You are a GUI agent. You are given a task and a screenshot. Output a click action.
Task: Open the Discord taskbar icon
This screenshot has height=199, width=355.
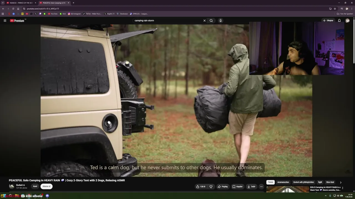point(47,196)
